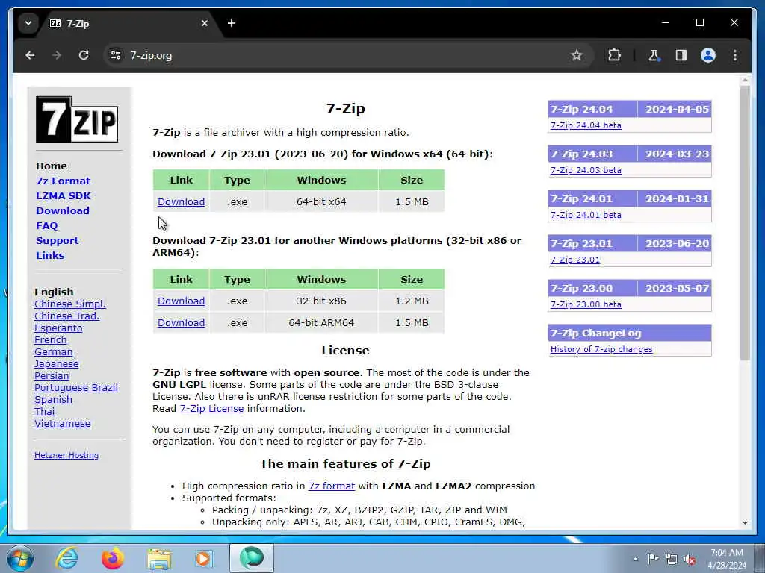Reload the 7-zip.org page
This screenshot has height=573, width=765.
(84, 55)
